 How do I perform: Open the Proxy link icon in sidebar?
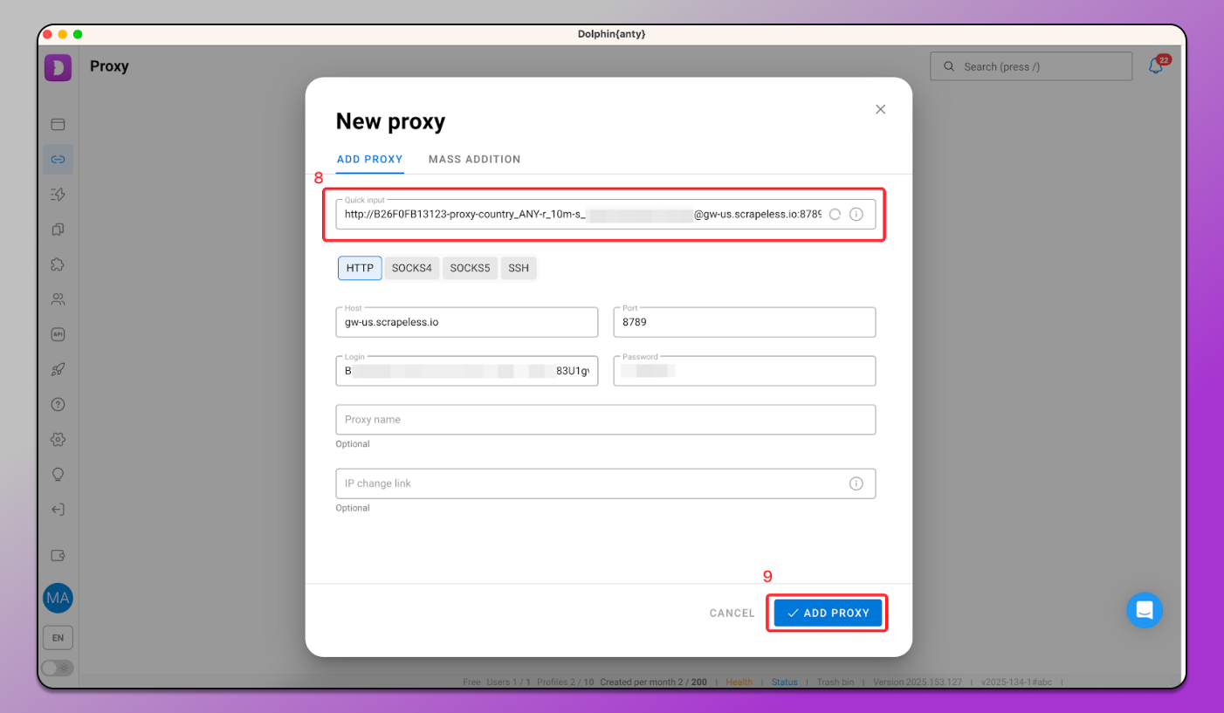coord(58,160)
